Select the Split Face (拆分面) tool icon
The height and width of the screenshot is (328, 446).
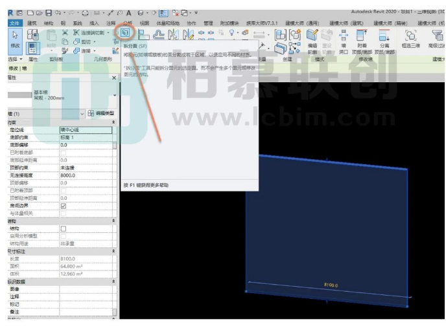125,32
